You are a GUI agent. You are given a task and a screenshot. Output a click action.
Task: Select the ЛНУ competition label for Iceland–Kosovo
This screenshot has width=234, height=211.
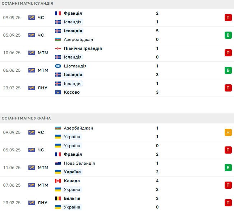coord(42,88)
